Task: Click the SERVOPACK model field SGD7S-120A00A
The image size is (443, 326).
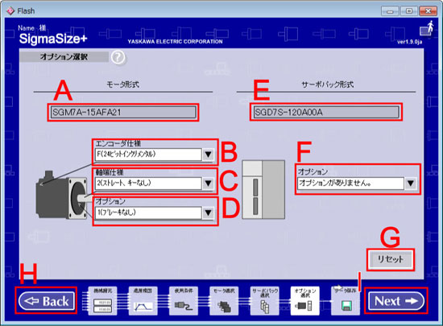Action: pos(326,113)
